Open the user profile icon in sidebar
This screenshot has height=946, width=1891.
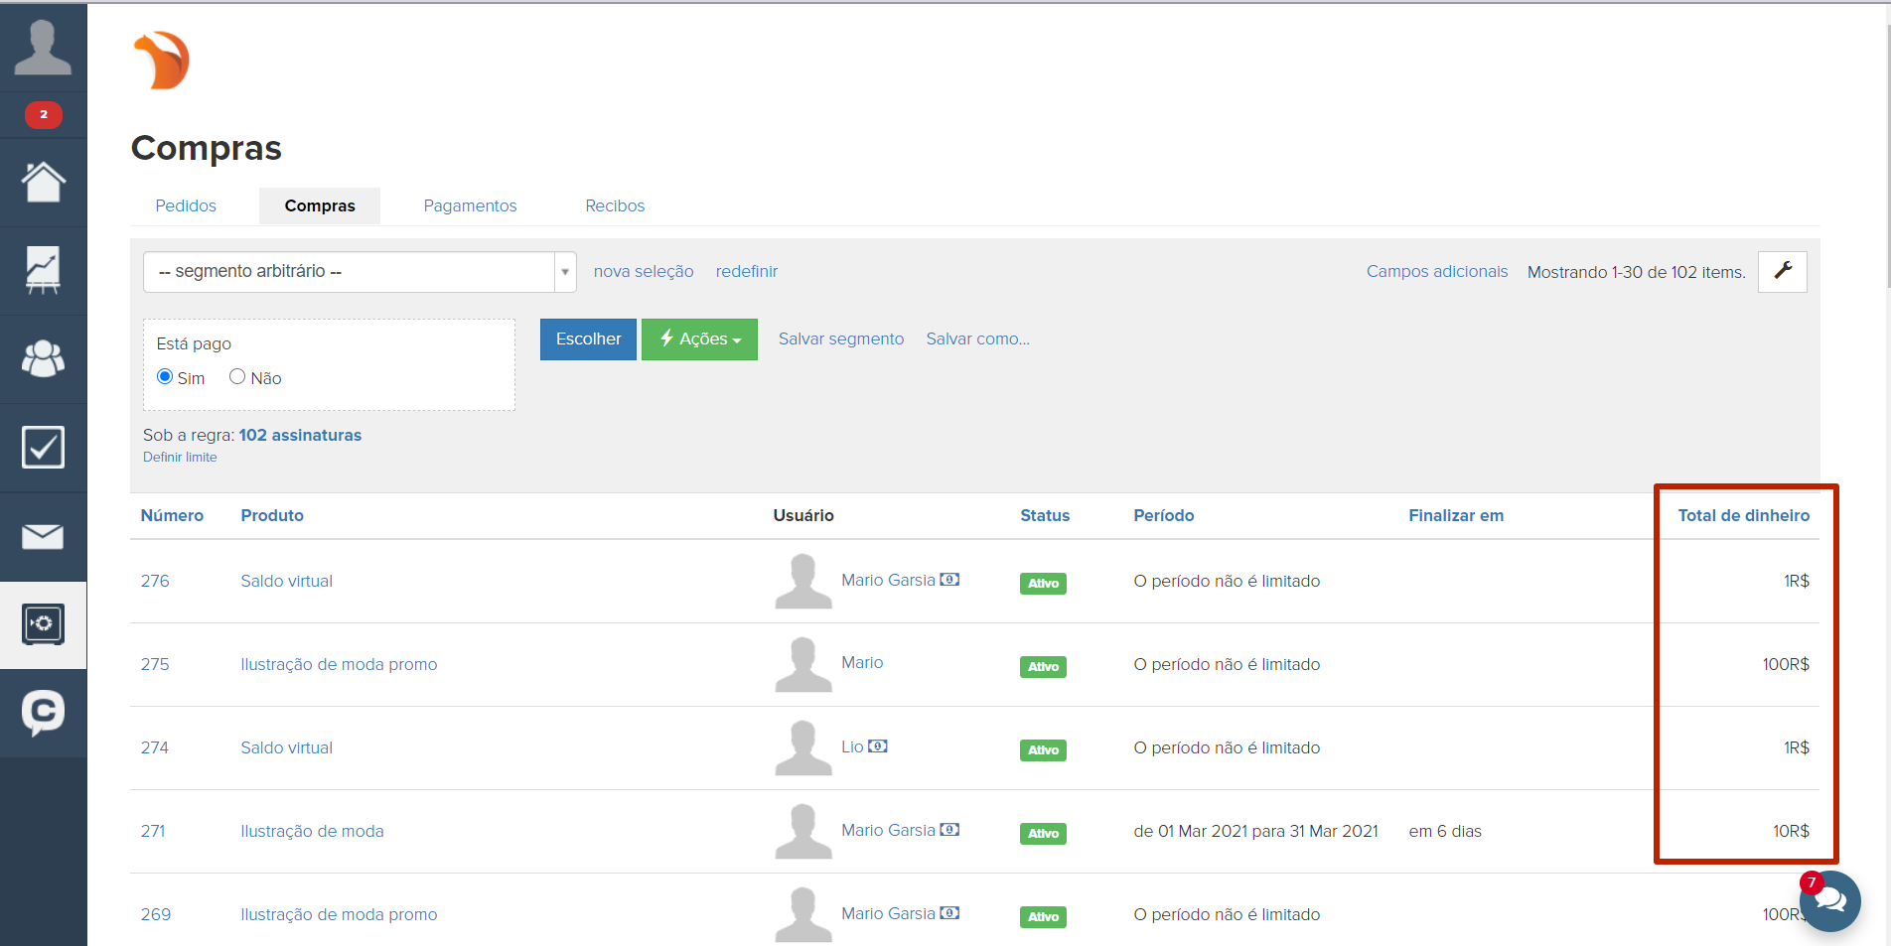(x=43, y=48)
